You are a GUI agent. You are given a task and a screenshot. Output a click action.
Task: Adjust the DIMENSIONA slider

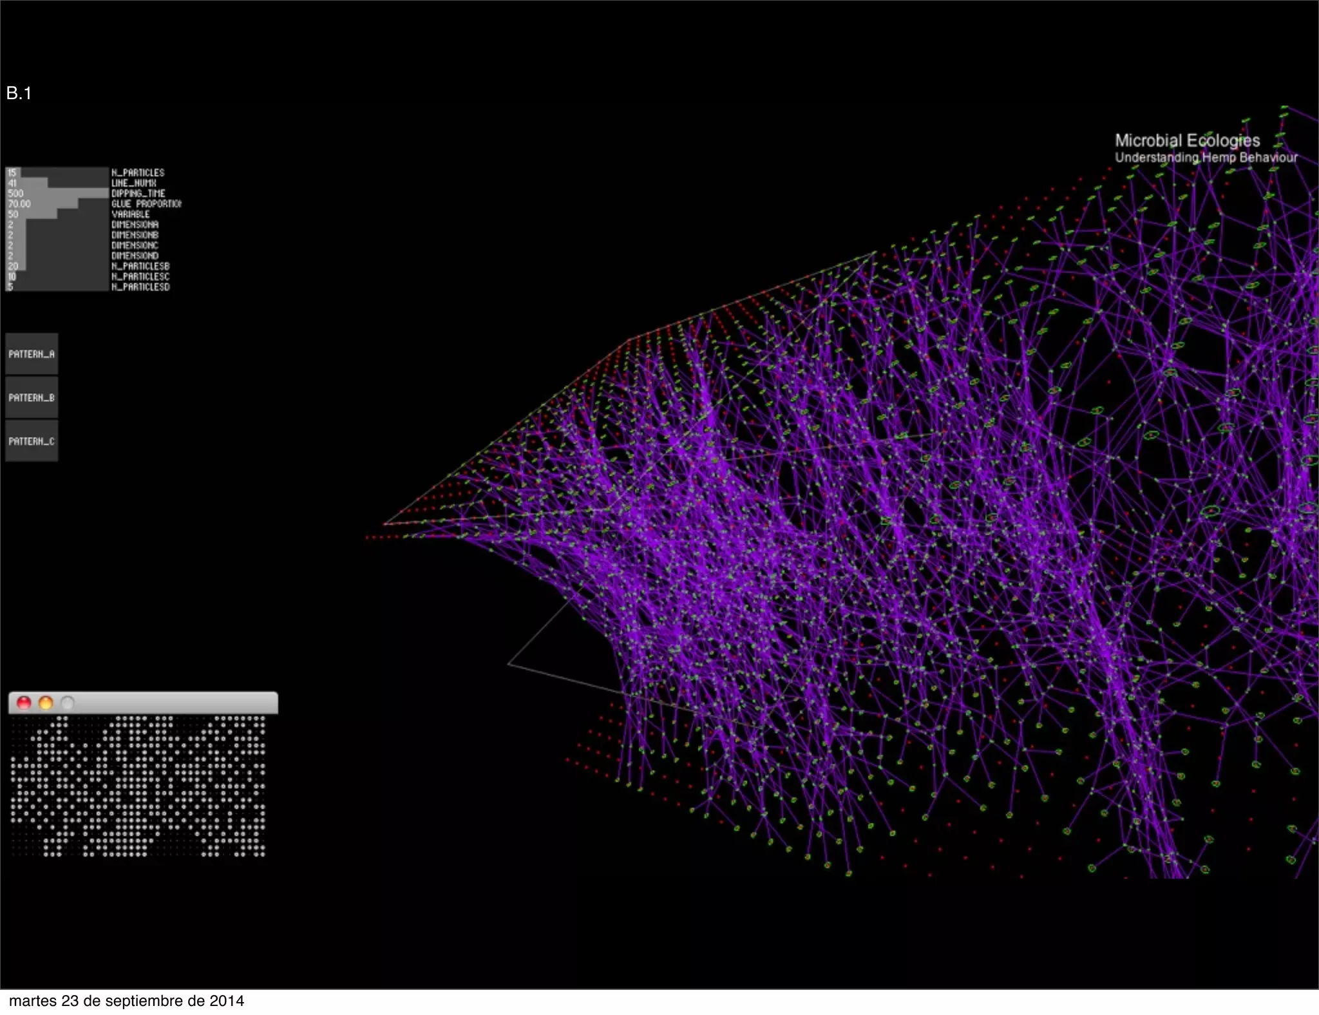[x=57, y=225]
